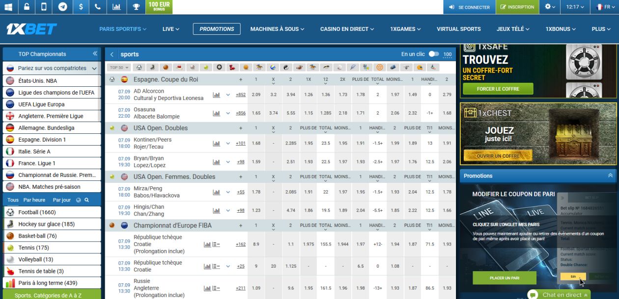
Task: Open Chat en direct widget
Action: (559, 295)
